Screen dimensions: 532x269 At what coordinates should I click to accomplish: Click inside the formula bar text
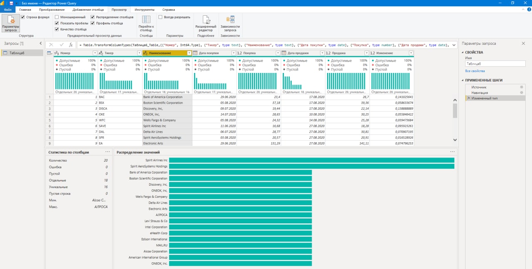click(x=264, y=45)
